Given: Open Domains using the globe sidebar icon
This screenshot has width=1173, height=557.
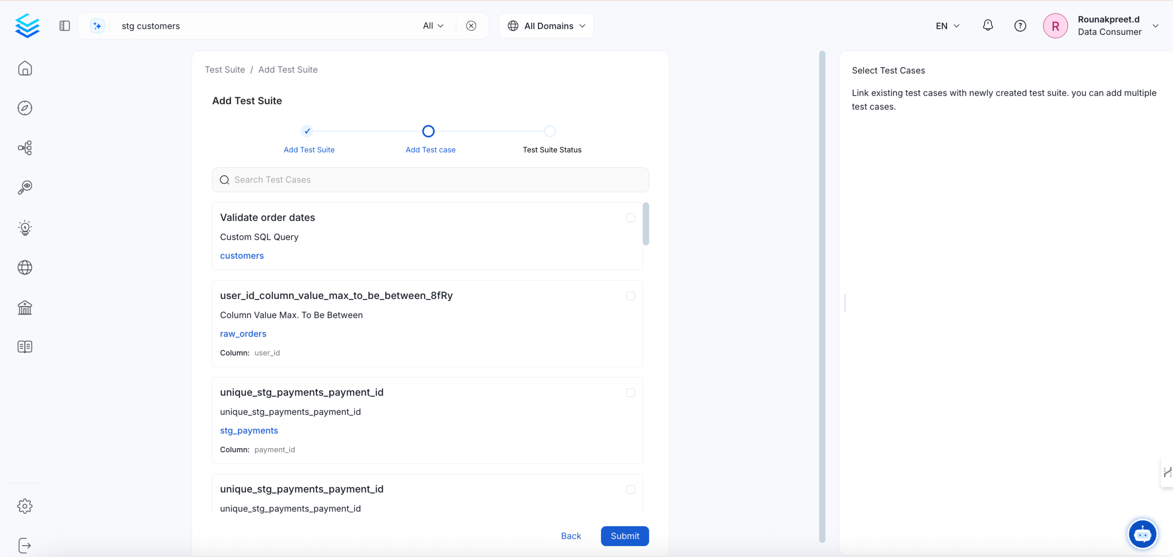Looking at the screenshot, I should (x=25, y=267).
